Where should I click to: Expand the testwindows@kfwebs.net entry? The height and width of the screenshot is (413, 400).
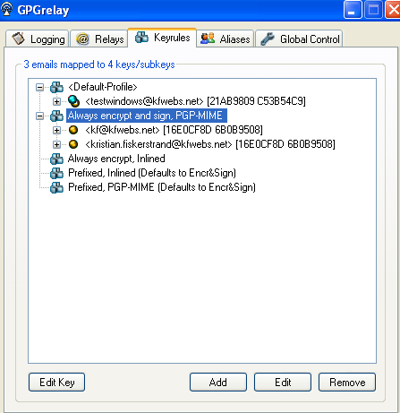(x=56, y=101)
